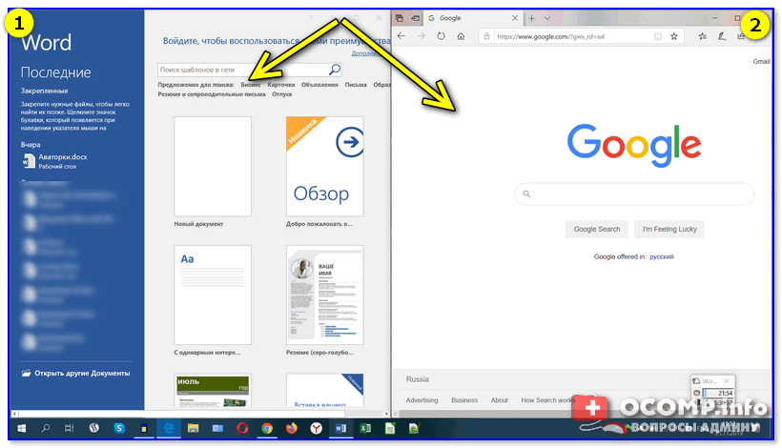782x448 pixels.
Task: Click Войдите sign-in prompt in Word
Action: (277, 41)
